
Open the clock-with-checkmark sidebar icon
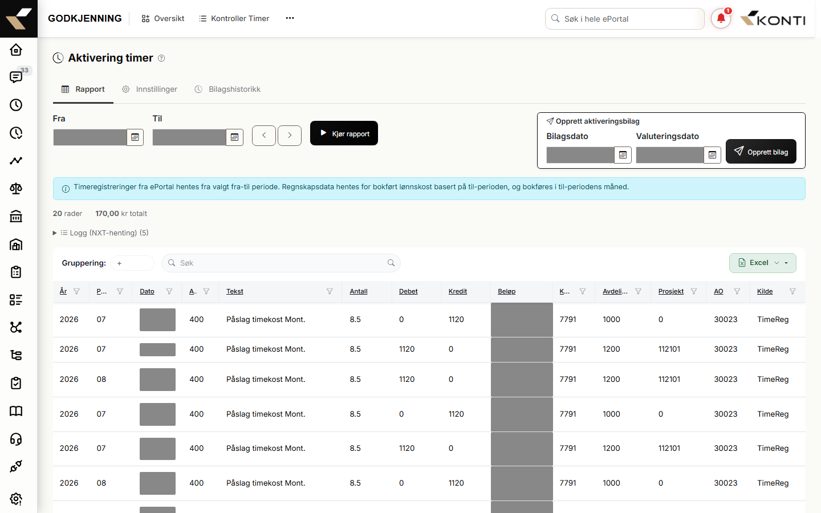(16, 133)
